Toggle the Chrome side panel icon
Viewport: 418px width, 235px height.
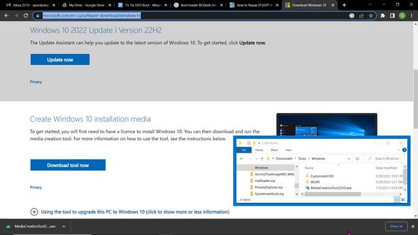[x=393, y=16]
